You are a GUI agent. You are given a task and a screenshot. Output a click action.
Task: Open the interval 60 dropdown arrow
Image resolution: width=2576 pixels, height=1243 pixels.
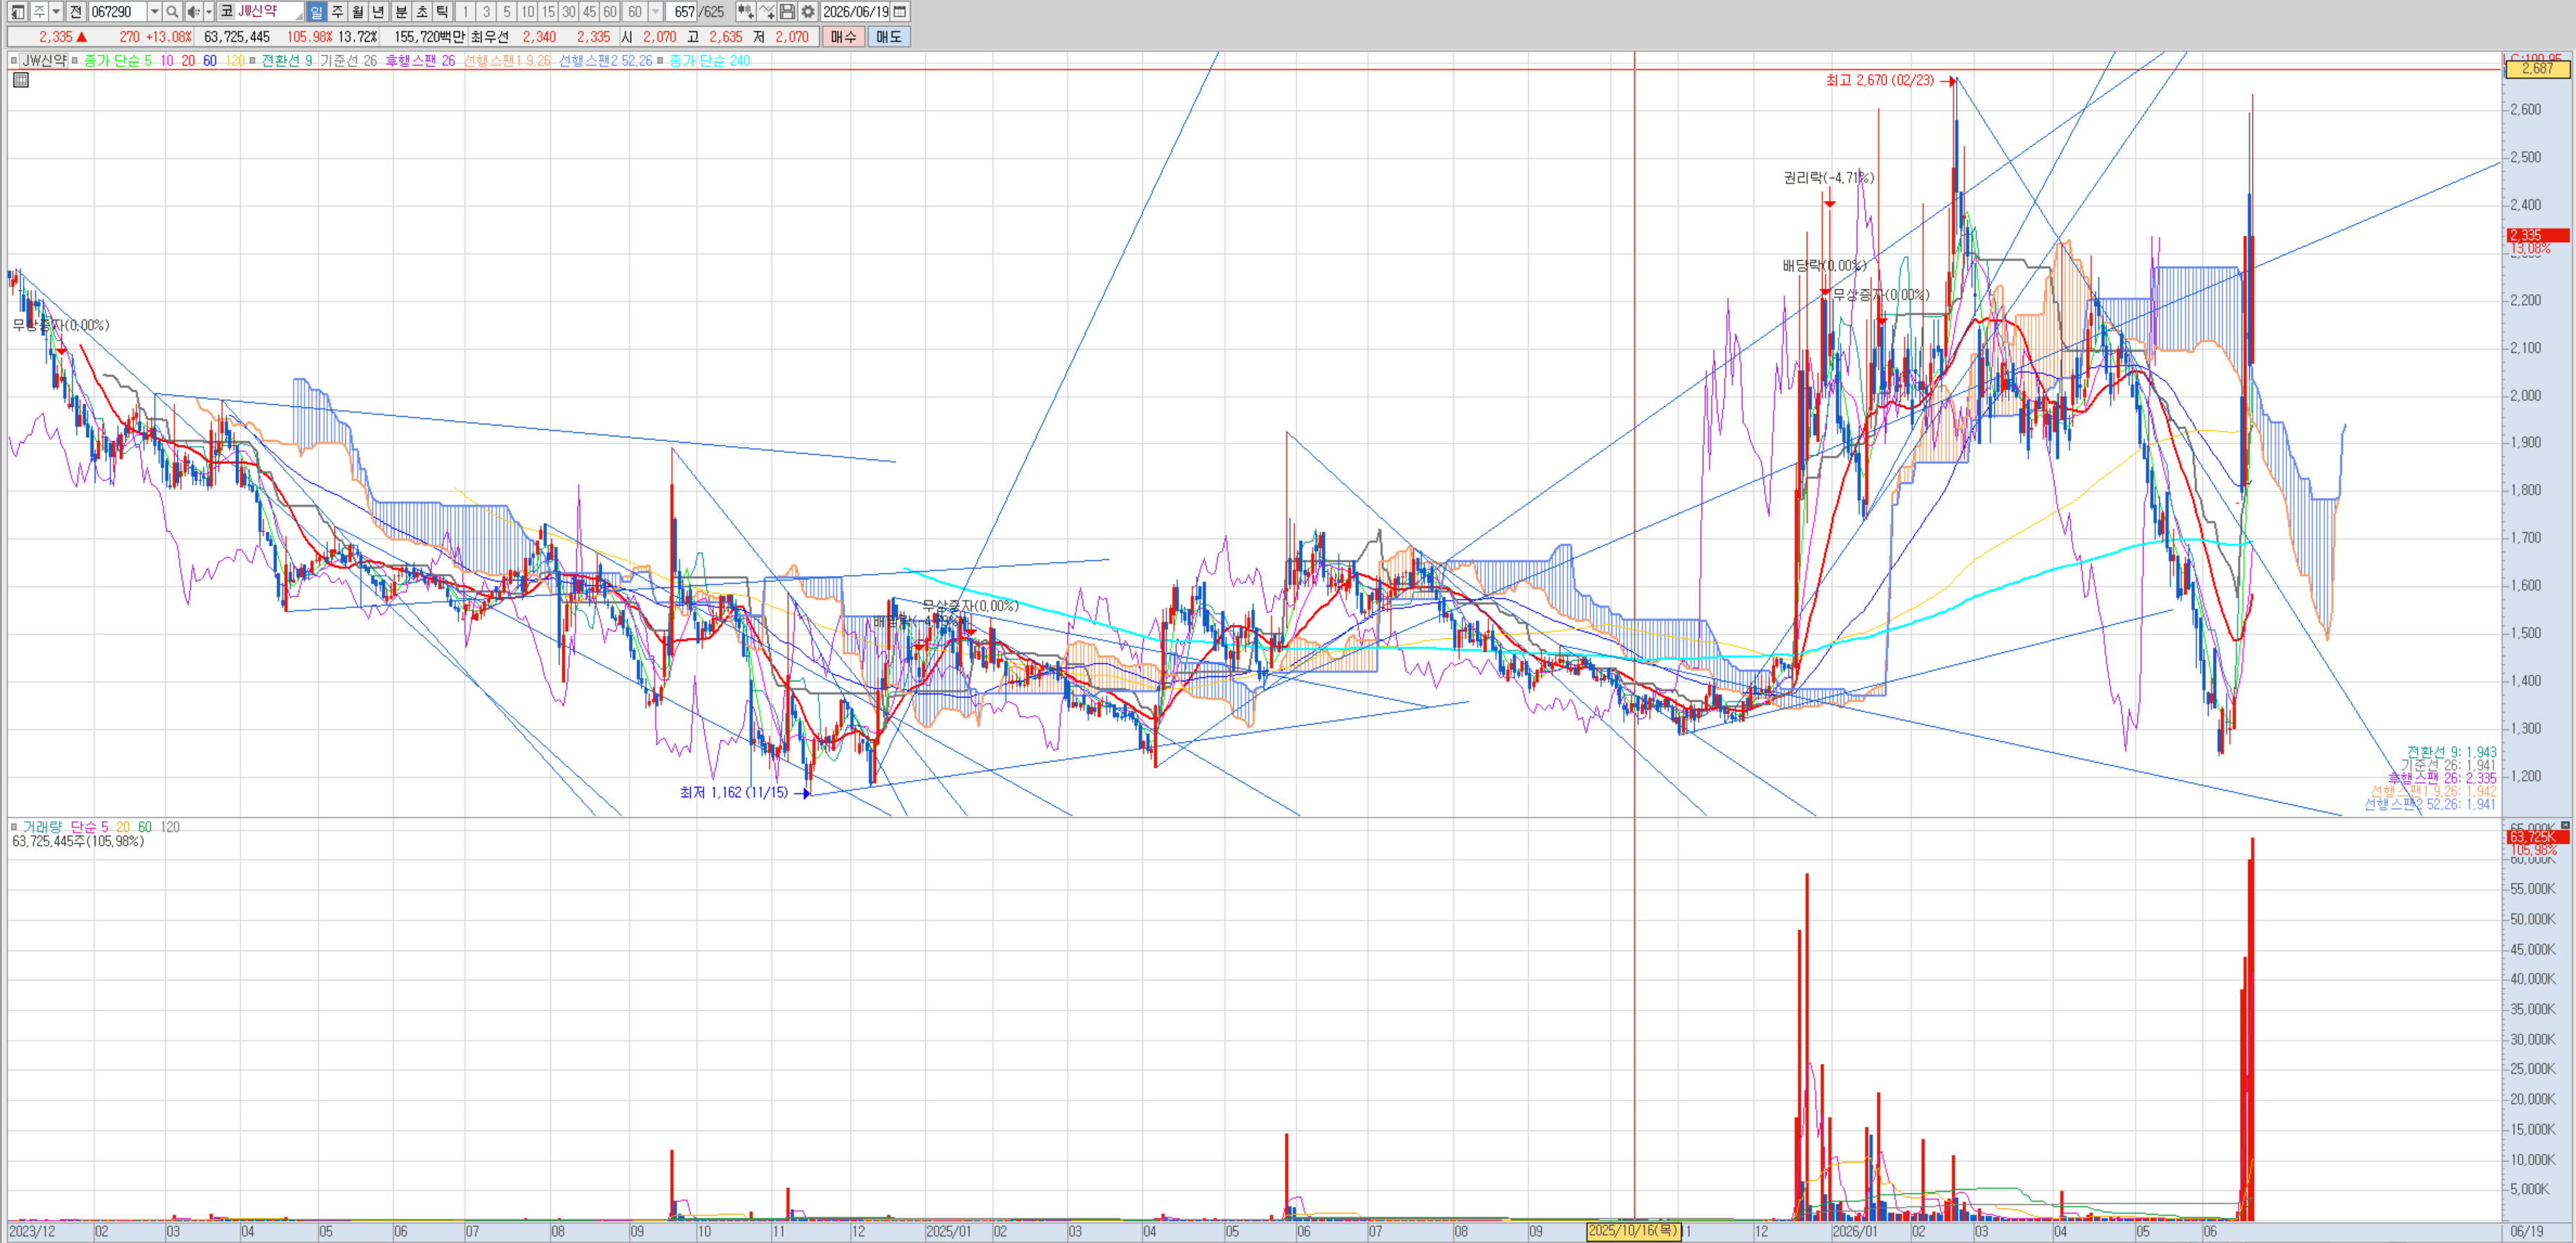(656, 12)
